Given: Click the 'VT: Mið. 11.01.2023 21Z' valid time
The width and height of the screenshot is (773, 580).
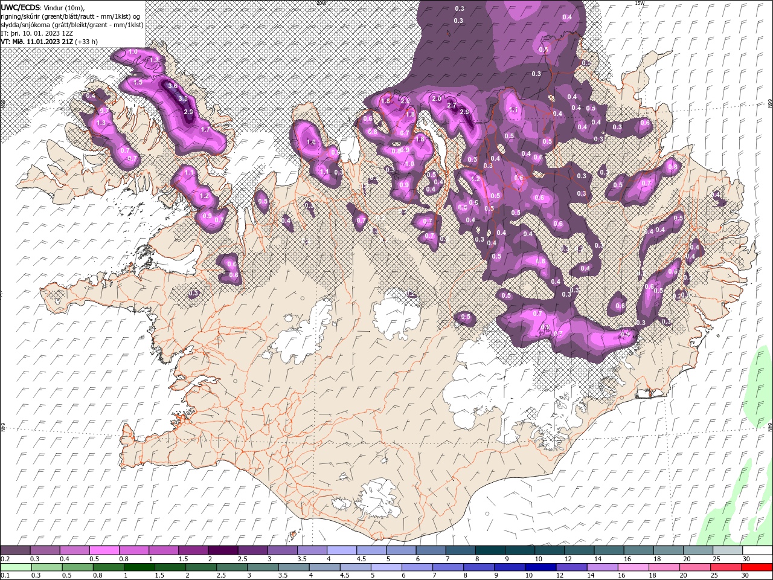Looking at the screenshot, I should [x=37, y=42].
